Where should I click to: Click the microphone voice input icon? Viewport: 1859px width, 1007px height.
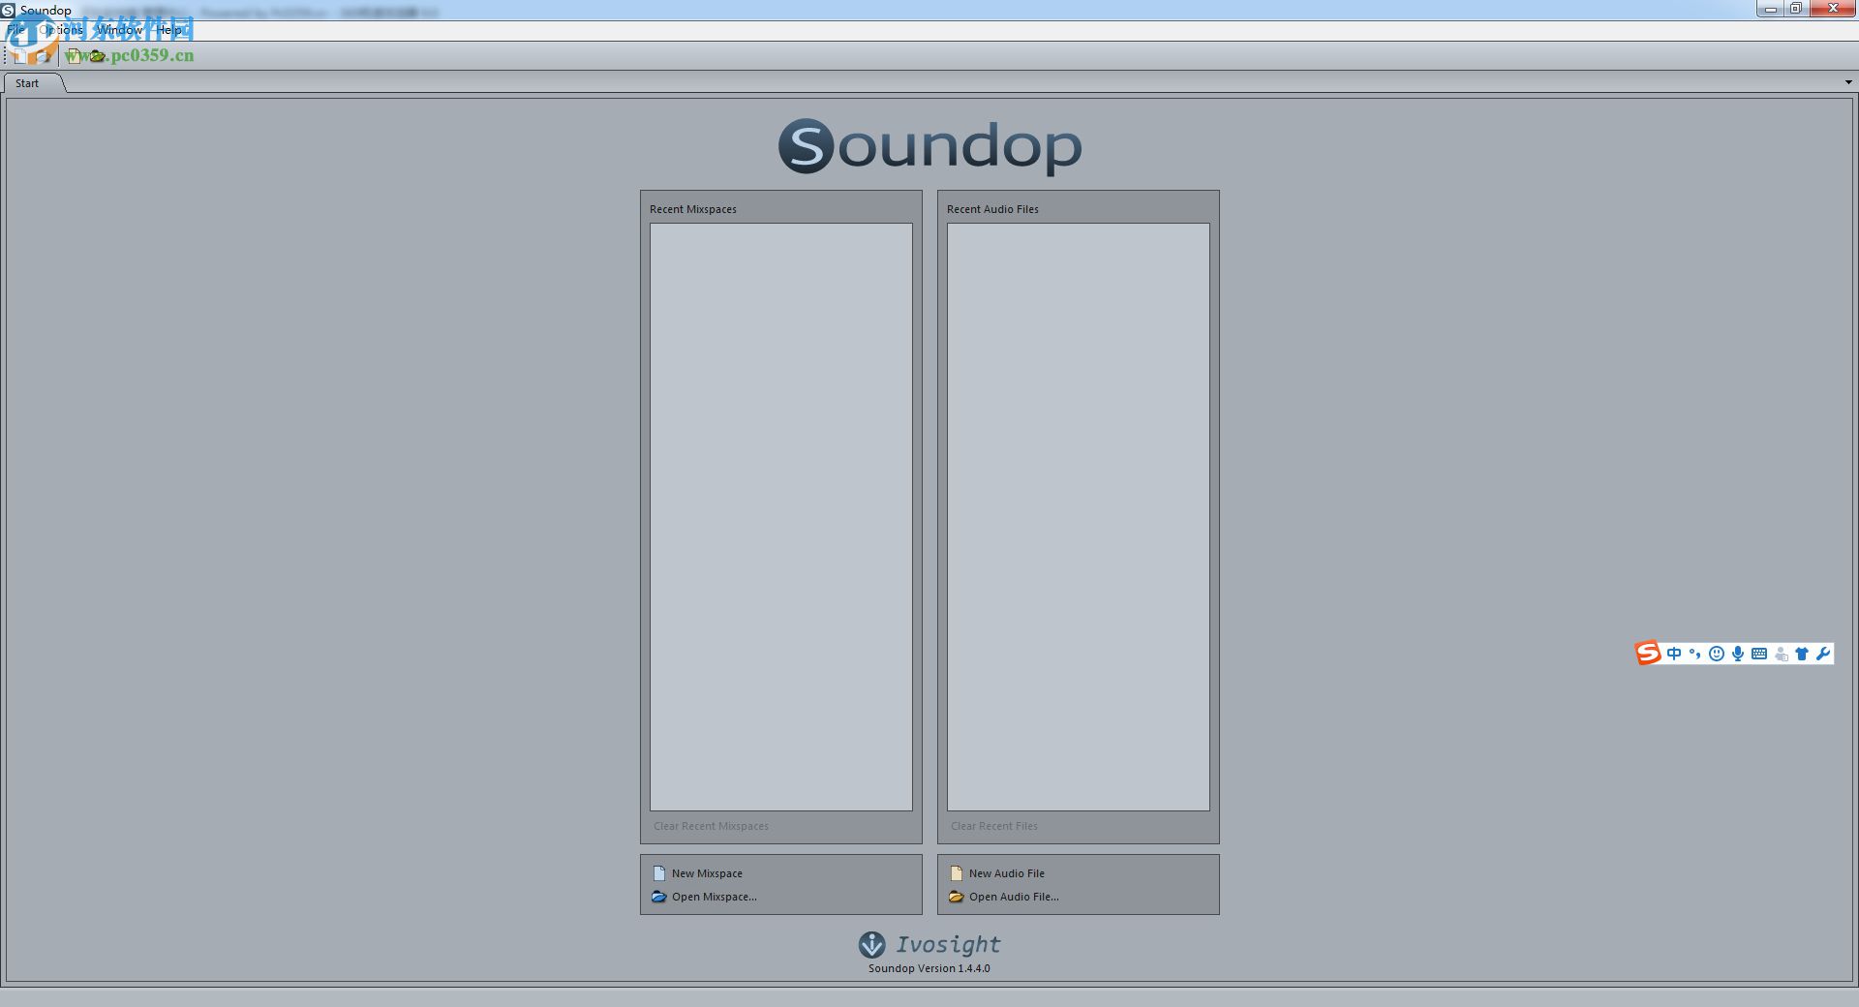pyautogui.click(x=1738, y=654)
